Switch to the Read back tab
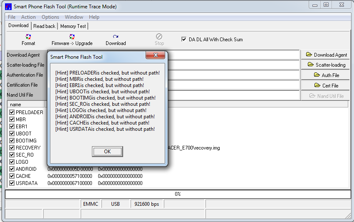354x222 pixels. 44,26
